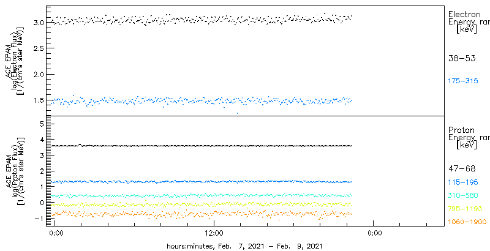Click the Proton Flux y-axis title
This screenshot has width=490, height=251.
[15, 171]
